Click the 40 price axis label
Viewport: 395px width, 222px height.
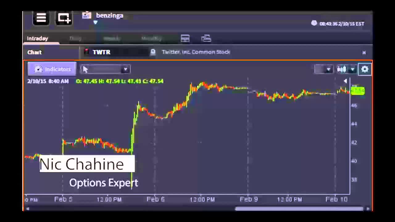point(354,161)
